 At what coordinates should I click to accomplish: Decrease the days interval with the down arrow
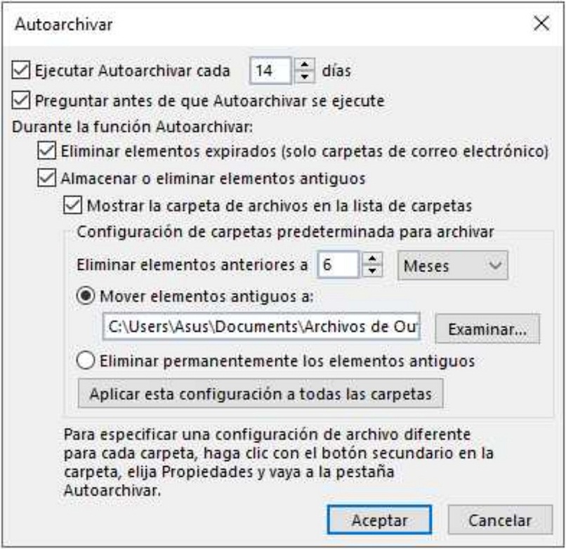pos(305,76)
